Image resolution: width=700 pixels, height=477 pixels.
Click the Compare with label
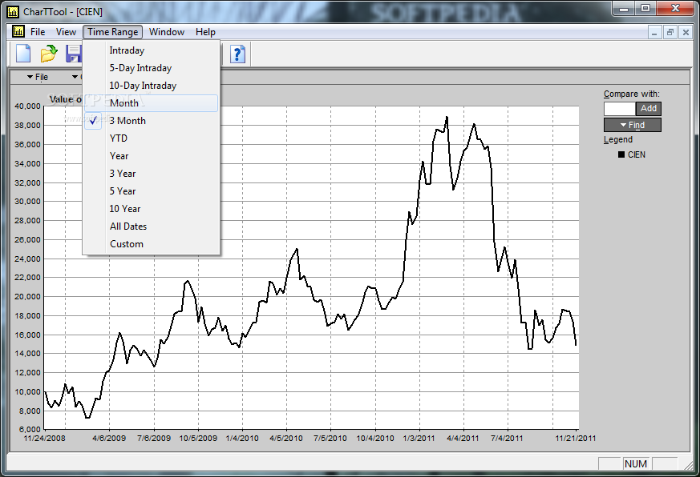[x=631, y=94]
